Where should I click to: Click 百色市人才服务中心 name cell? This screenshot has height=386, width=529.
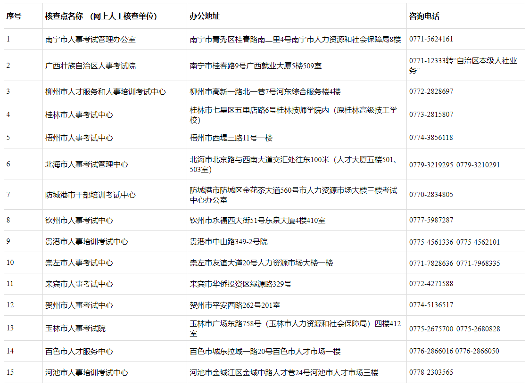pos(79,352)
